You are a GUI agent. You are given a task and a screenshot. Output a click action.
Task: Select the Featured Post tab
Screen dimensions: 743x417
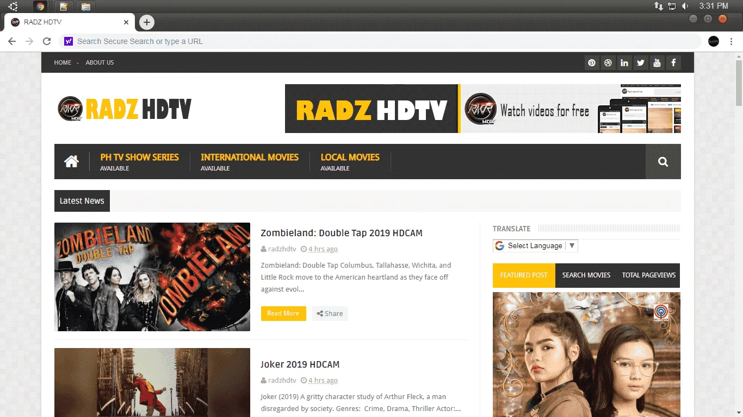coord(524,275)
